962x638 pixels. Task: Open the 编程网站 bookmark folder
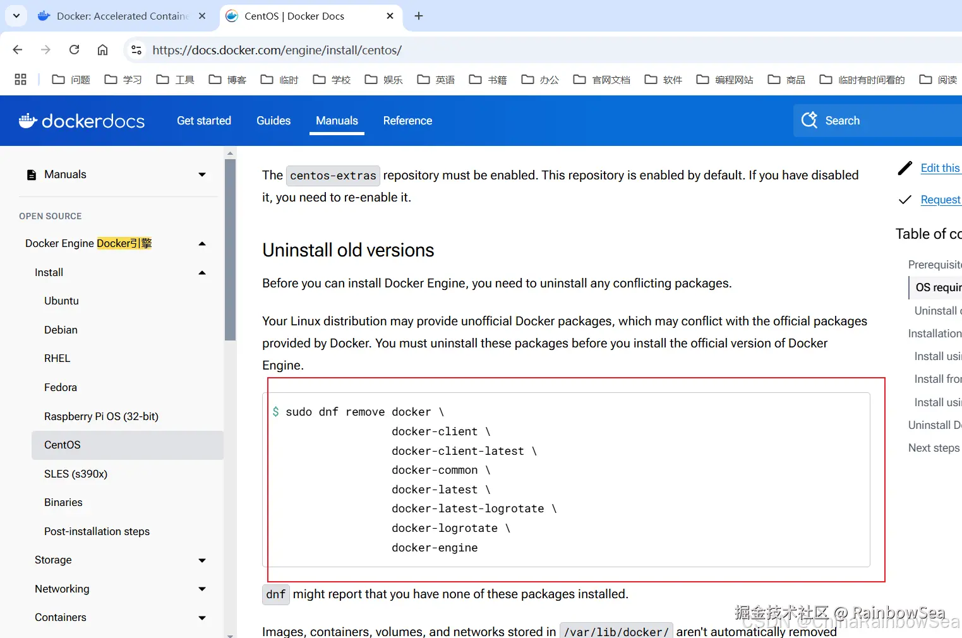pos(725,80)
